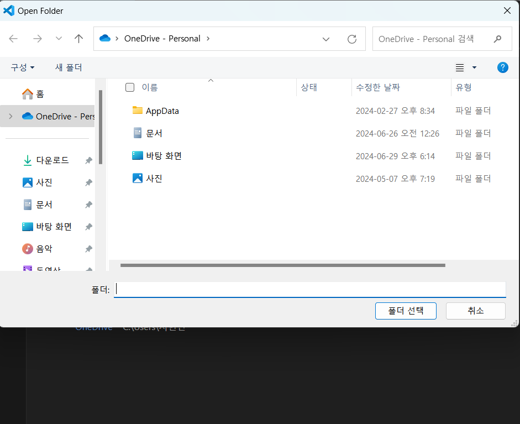
Task: Click the date 2024-06-29 오후 6:14
Action: [x=395, y=156]
